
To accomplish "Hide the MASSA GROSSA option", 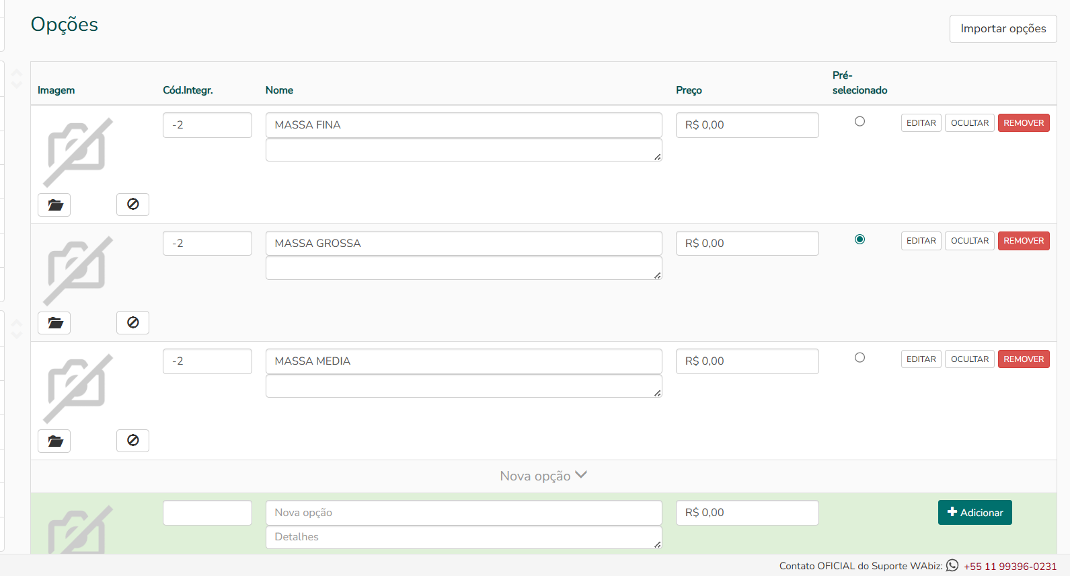I will point(969,241).
